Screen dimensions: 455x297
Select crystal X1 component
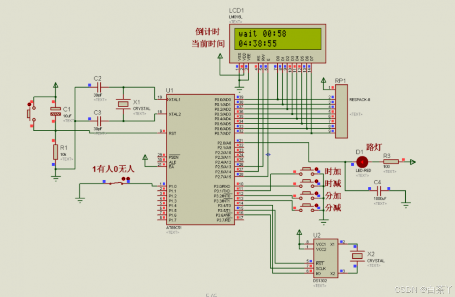pos(123,104)
